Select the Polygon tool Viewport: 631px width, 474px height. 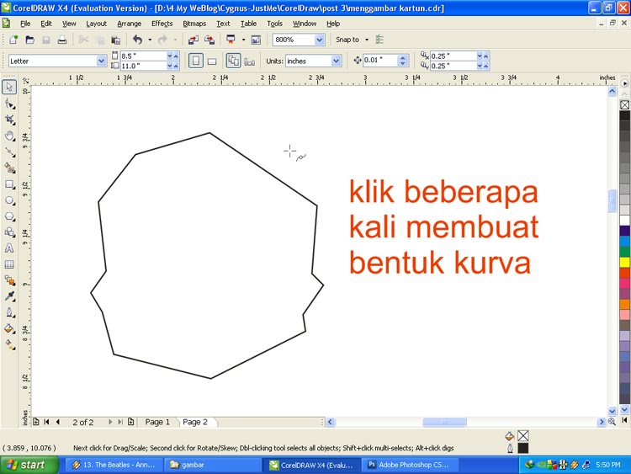[x=9, y=216]
